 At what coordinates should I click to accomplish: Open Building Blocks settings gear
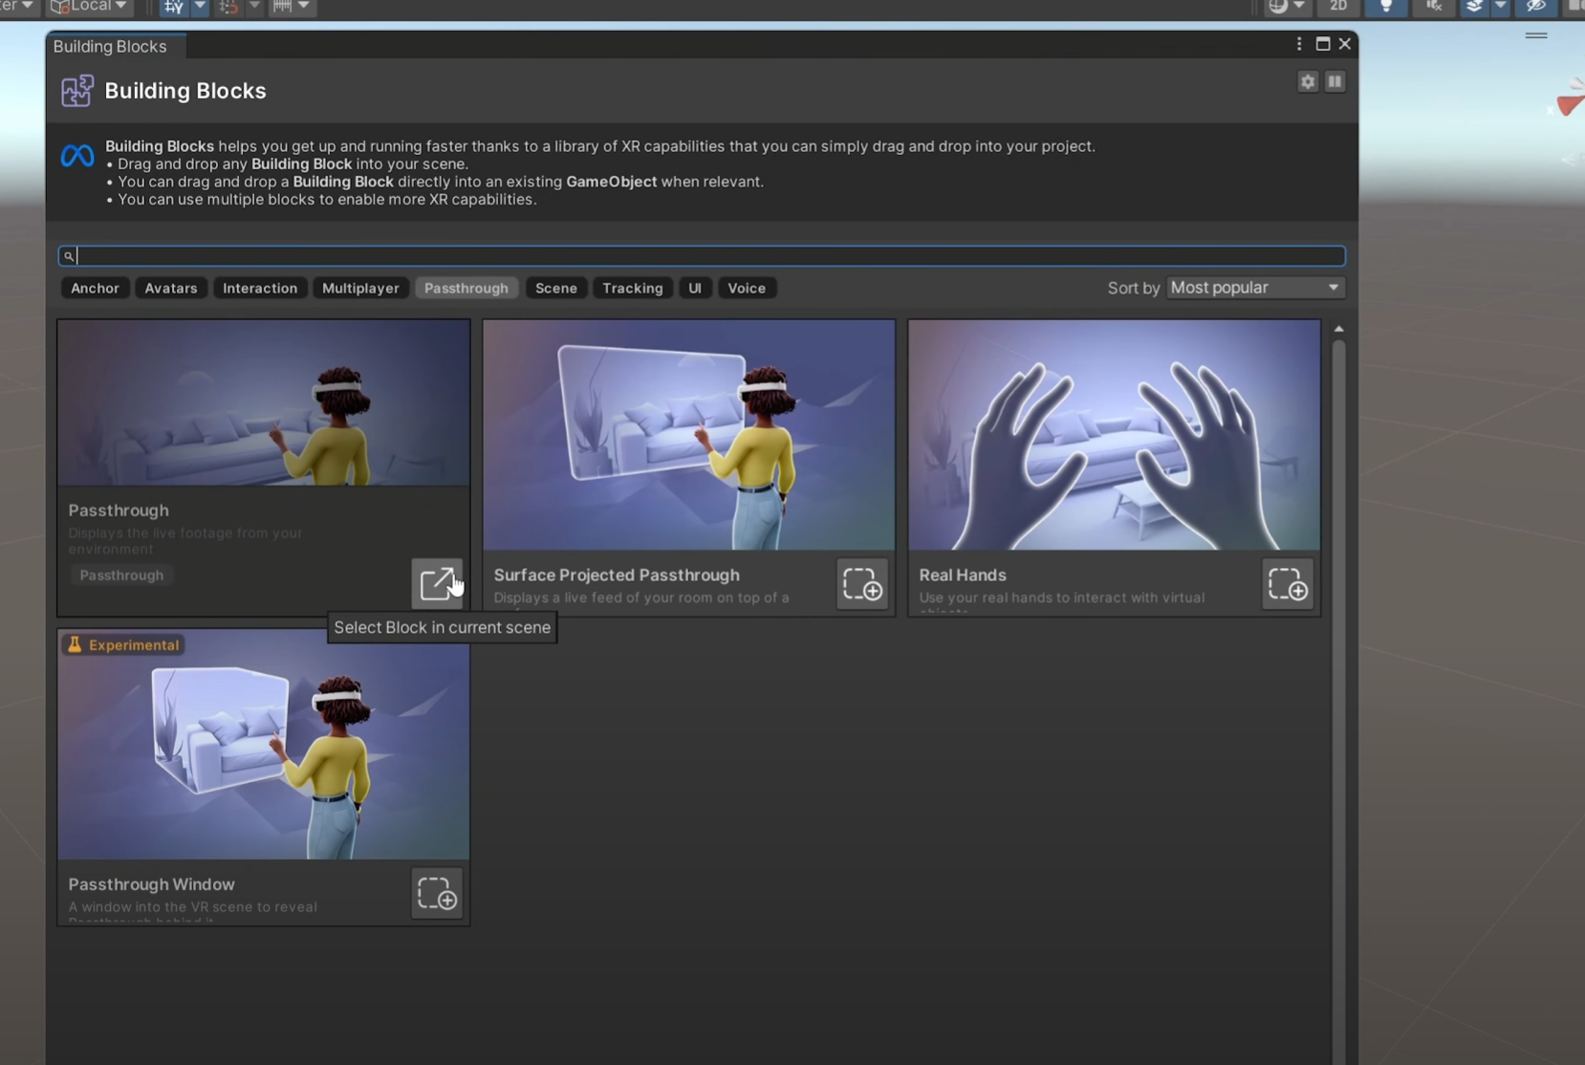[x=1308, y=81]
